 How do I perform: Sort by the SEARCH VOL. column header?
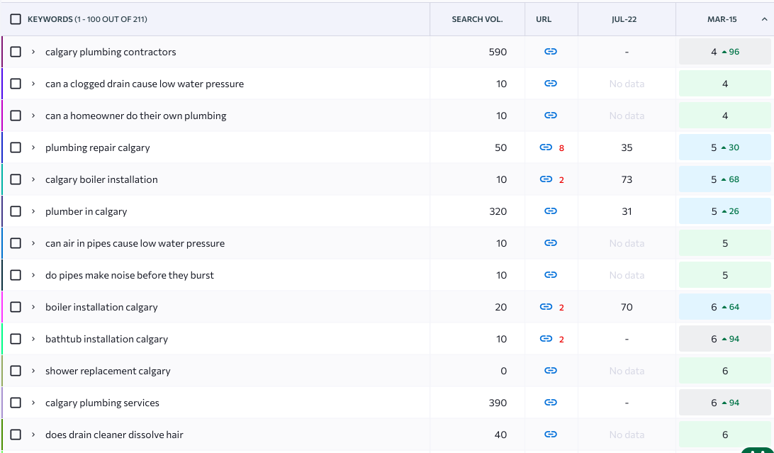(477, 19)
